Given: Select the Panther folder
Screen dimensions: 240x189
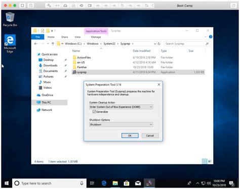Looking at the screenshot, I should coord(82,67).
